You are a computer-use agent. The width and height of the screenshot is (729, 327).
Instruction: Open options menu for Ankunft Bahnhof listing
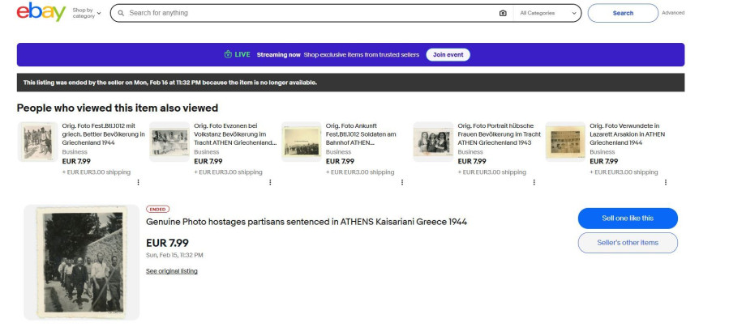tap(402, 182)
